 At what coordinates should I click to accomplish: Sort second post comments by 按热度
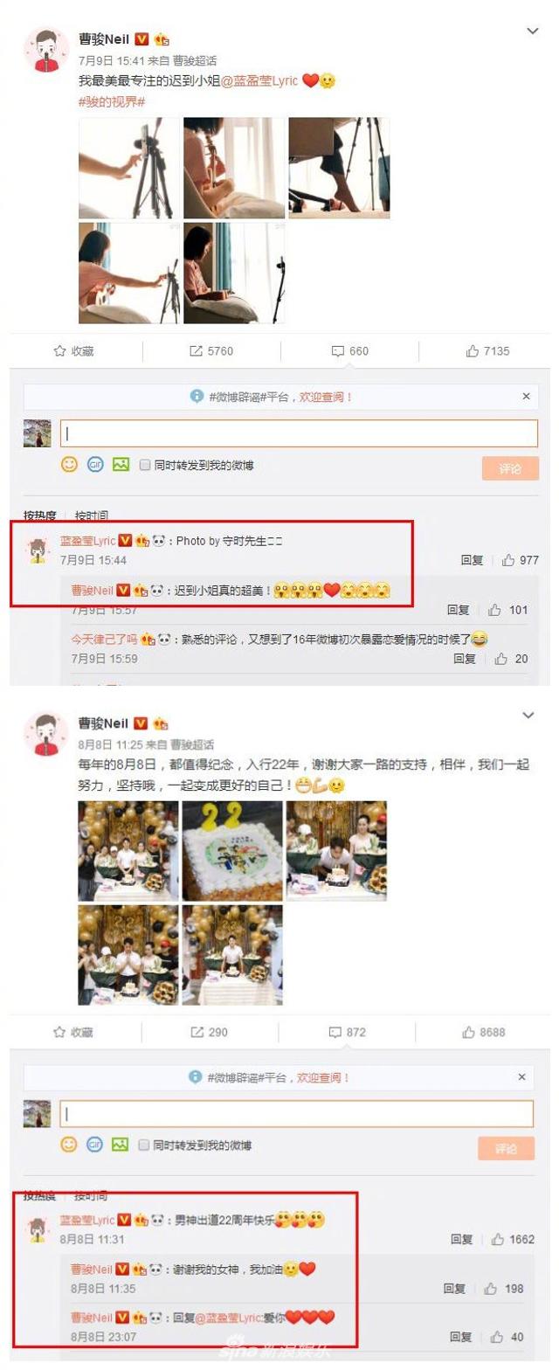[x=39, y=1195]
